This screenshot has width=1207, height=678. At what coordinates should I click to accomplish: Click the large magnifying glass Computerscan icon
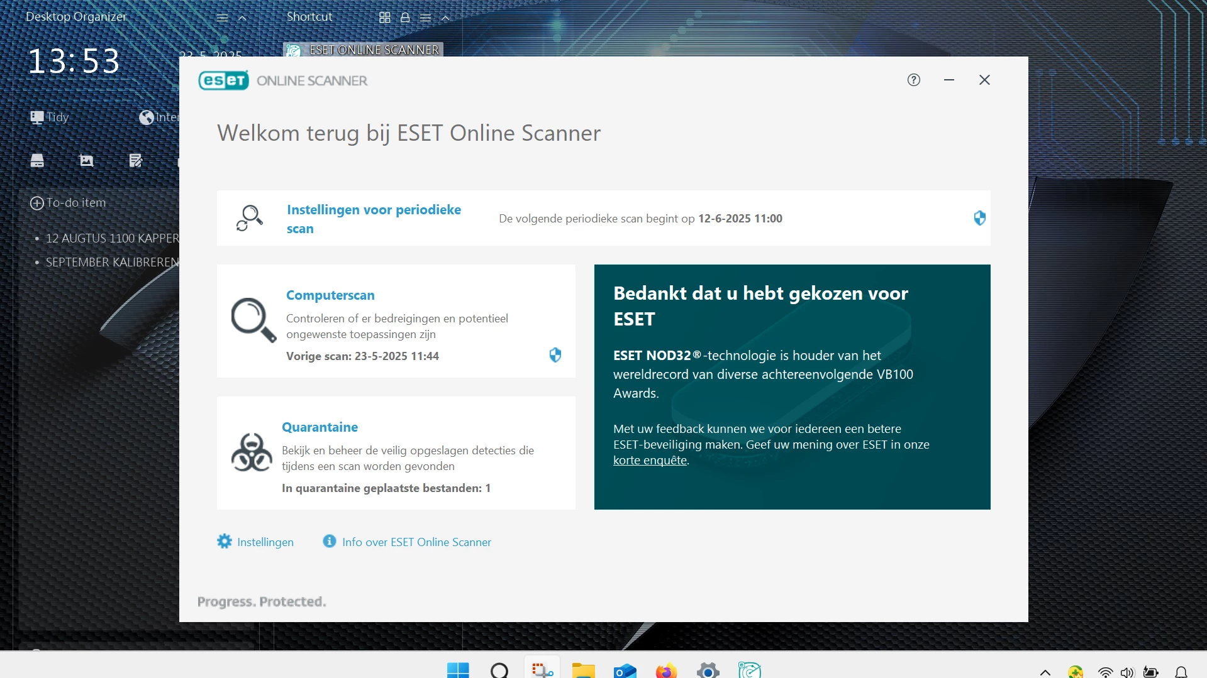[253, 320]
